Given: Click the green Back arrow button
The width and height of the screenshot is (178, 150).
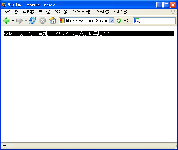Looking at the screenshot, I should pos(6,21).
